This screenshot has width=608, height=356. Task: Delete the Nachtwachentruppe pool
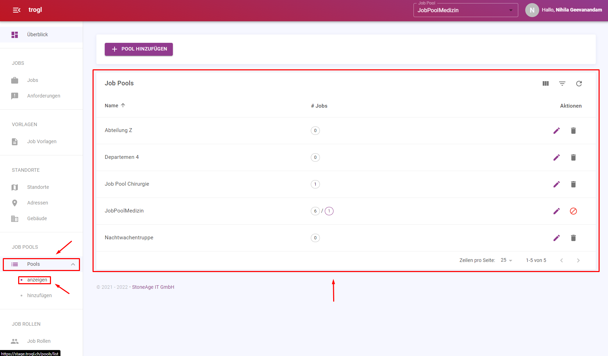click(x=573, y=238)
